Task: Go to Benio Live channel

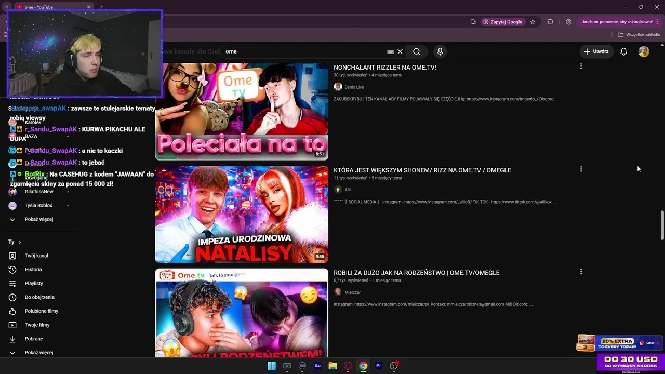Action: click(x=354, y=87)
